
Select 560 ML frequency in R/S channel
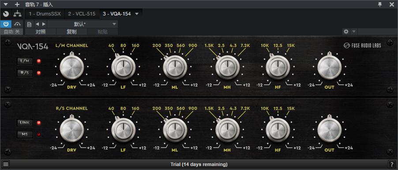click(181, 109)
